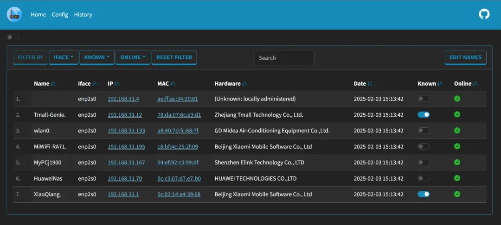Sort by MAC column sort icon
This screenshot has width=501, height=225.
173,84
